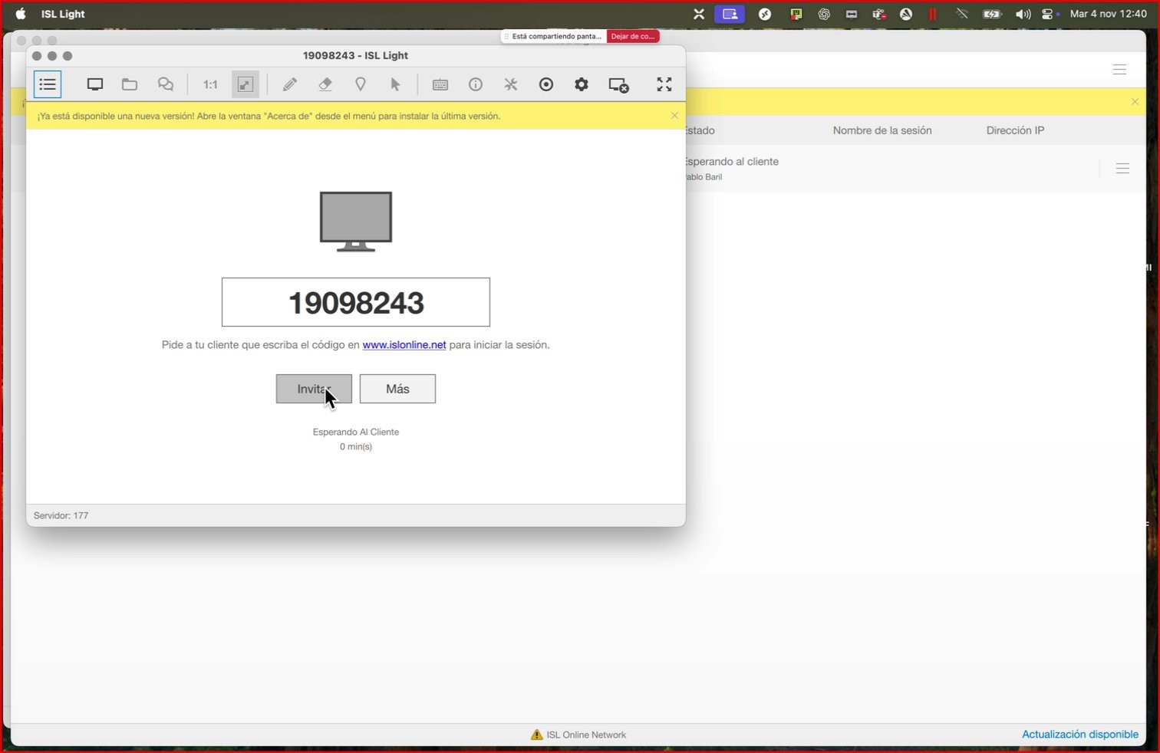
Task: Expand the Más options button
Action: pyautogui.click(x=397, y=389)
